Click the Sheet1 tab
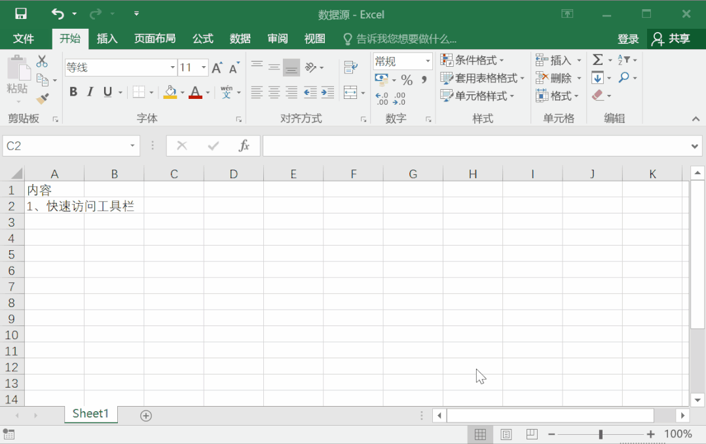The width and height of the screenshot is (706, 444). pos(90,415)
